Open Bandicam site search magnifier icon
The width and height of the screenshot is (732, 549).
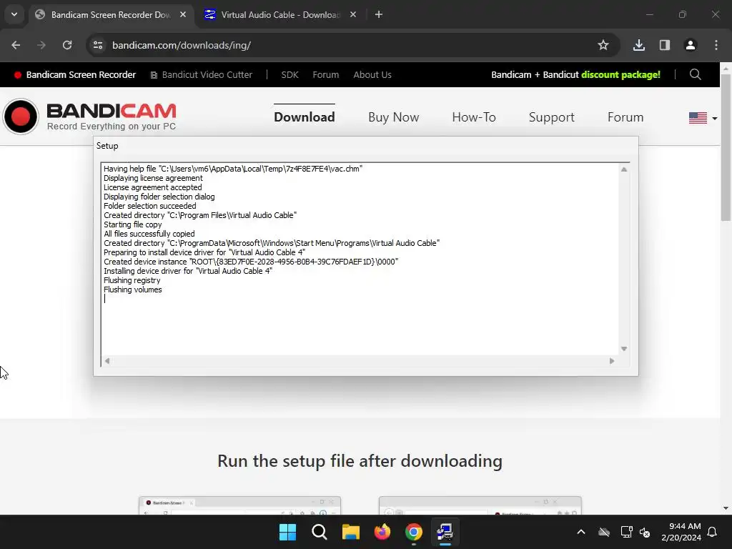point(695,74)
